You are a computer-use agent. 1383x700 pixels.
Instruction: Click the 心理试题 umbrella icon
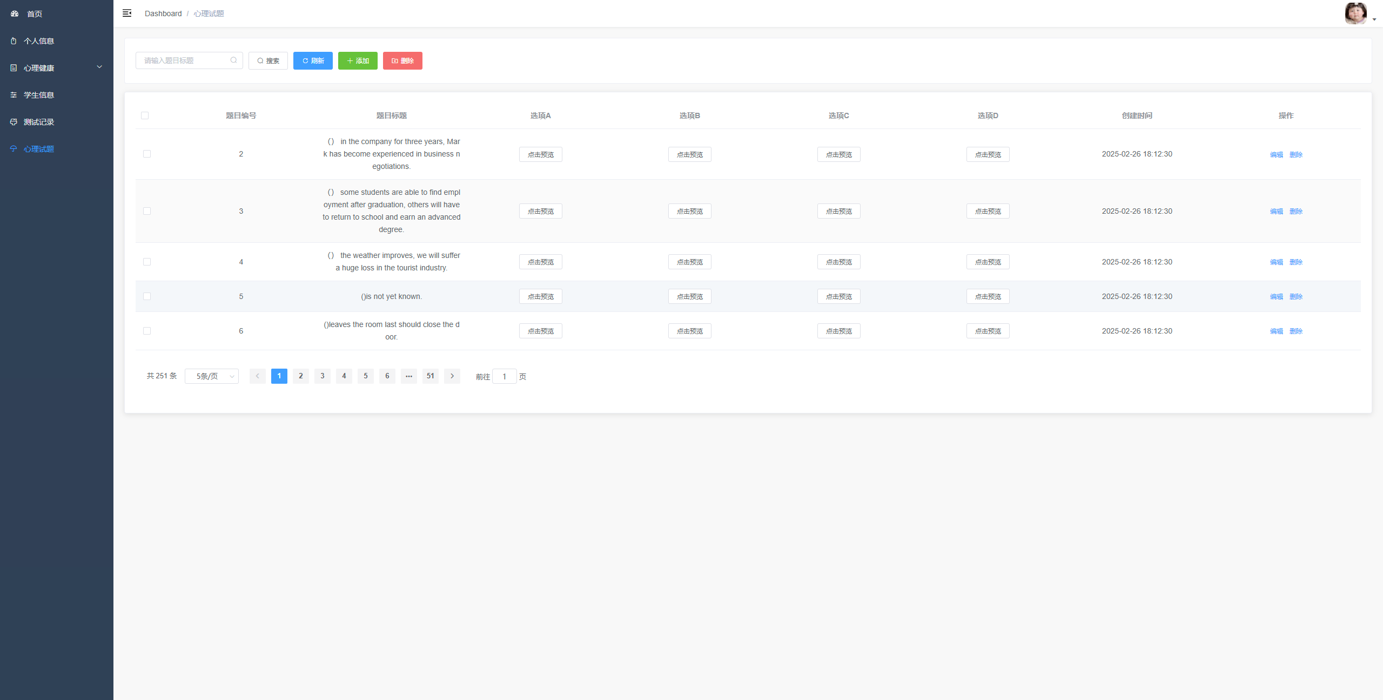14,149
